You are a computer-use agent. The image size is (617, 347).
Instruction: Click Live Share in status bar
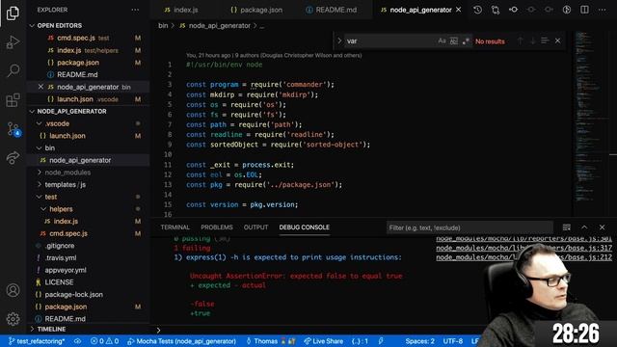coord(324,341)
